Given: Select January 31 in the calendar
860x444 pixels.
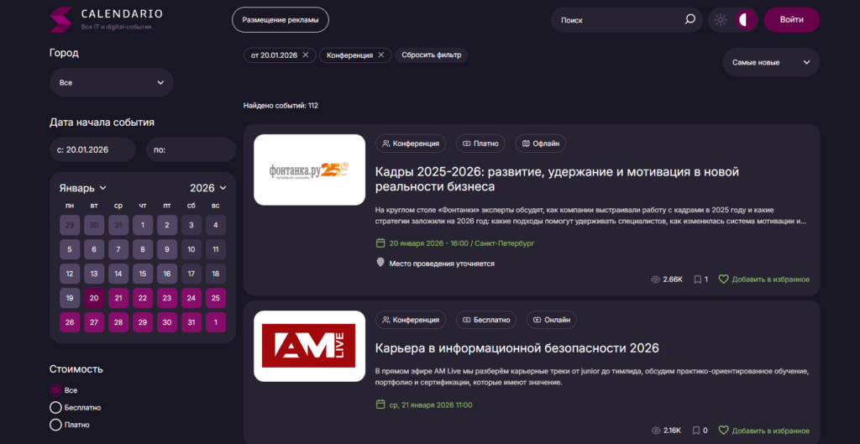Looking at the screenshot, I should click(191, 322).
